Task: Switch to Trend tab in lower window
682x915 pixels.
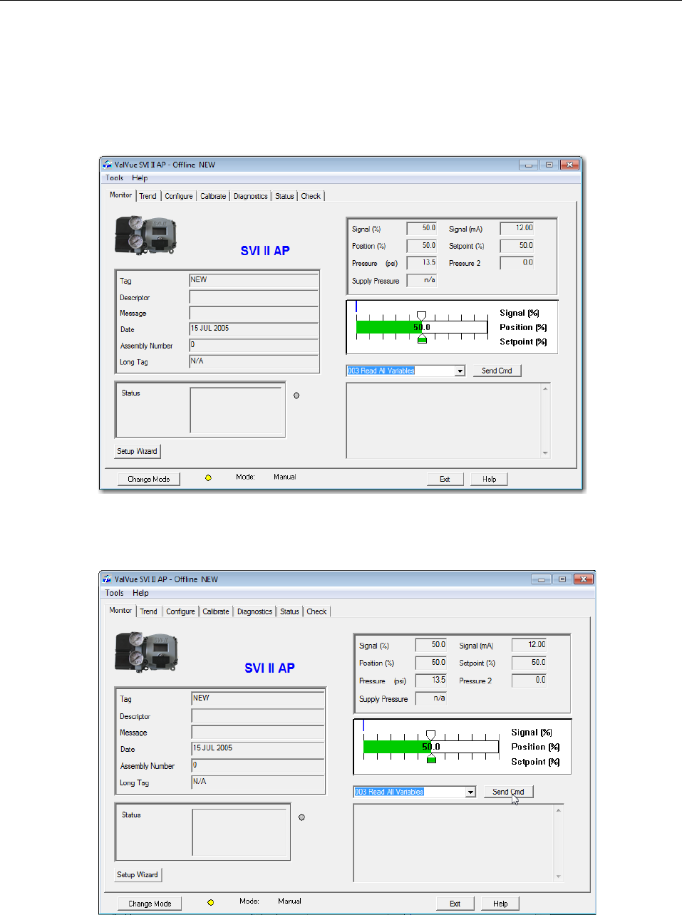Action: (148, 611)
